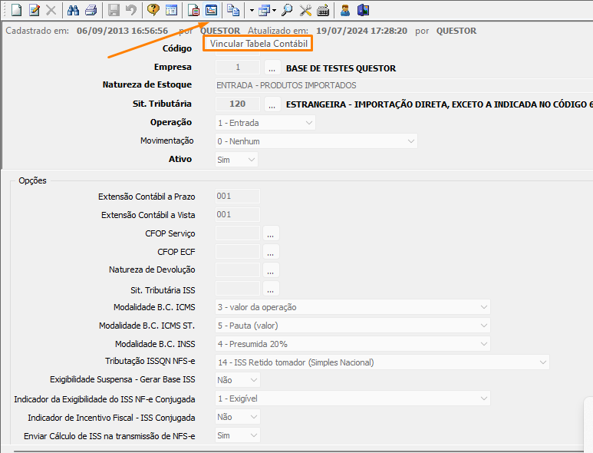
Task: Click the list window icon after help
Action: click(x=171, y=10)
